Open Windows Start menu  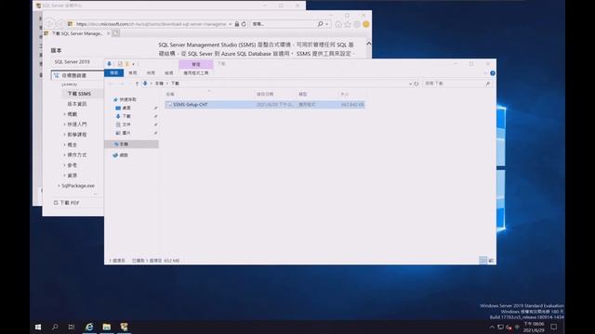coord(38,327)
